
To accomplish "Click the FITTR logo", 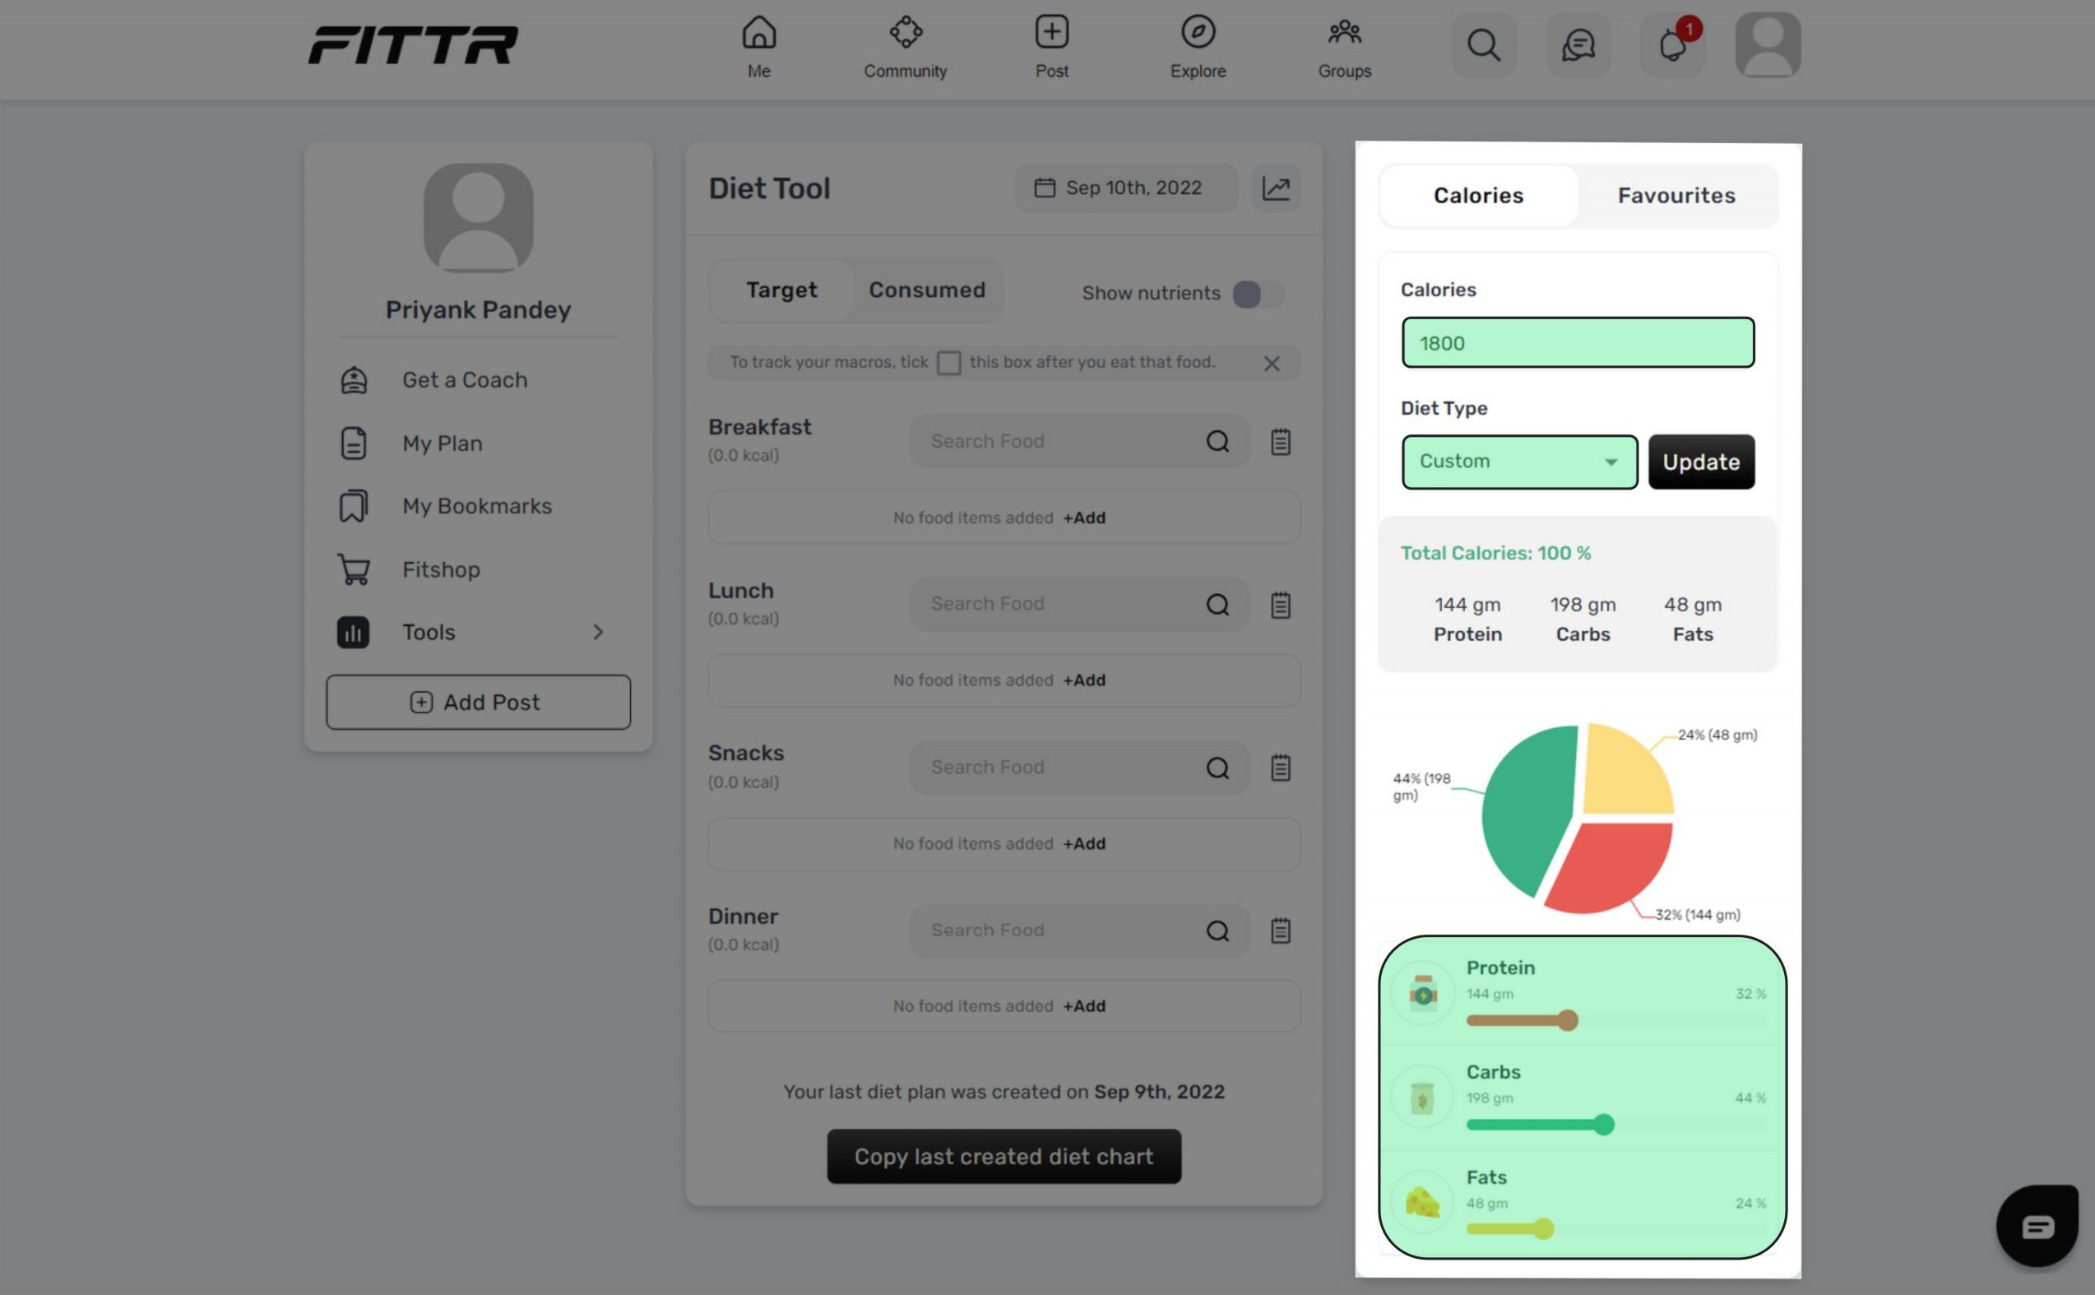I will 413,45.
